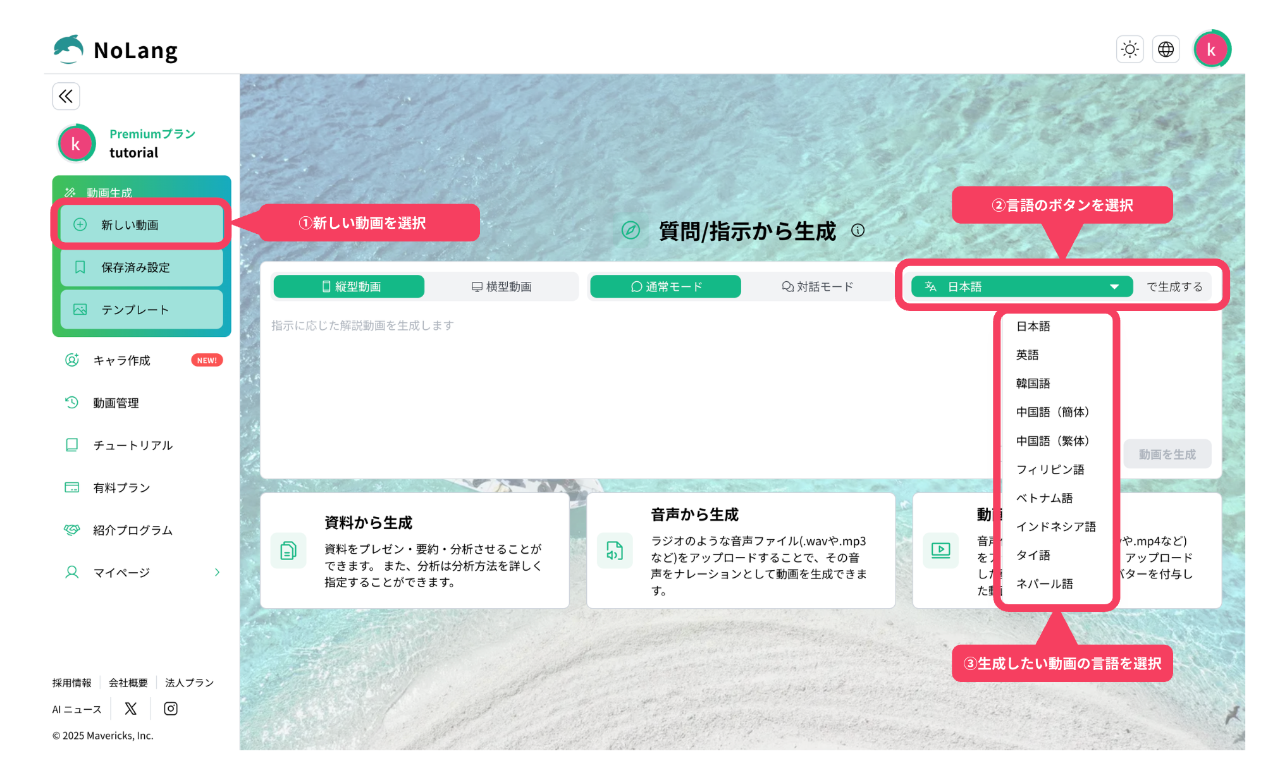Open the user avatar in top-right corner
This screenshot has height=780, width=1280.
click(1211, 49)
